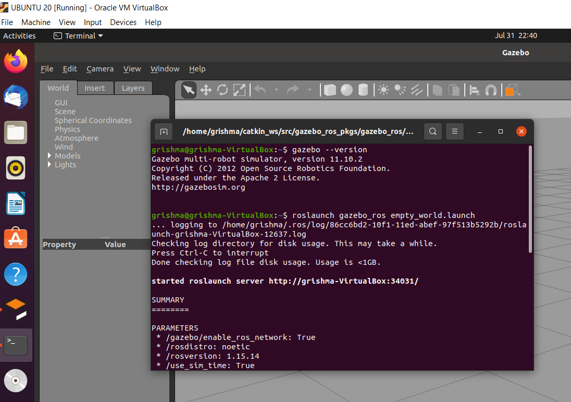Open Ubuntu Software from the dock
The height and width of the screenshot is (402, 571).
pyautogui.click(x=16, y=239)
